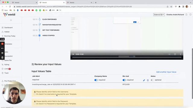Open Dashboard in the sidebar
The width and height of the screenshot is (193, 108).
pos(8,28)
